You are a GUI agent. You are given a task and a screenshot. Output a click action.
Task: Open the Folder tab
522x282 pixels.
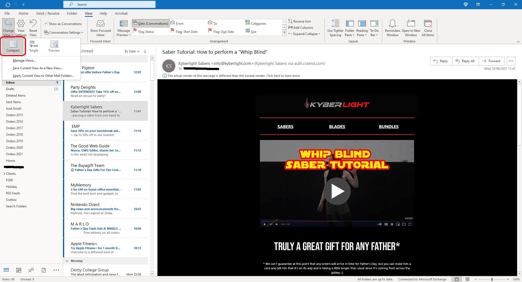pos(72,13)
